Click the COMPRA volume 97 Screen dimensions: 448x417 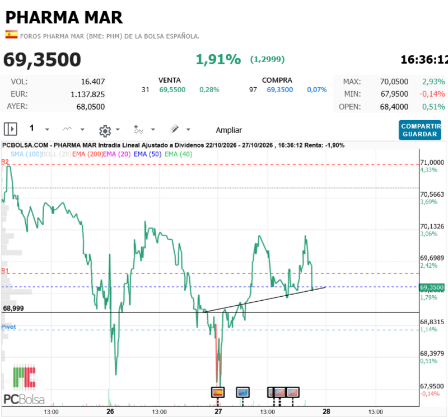(x=253, y=90)
